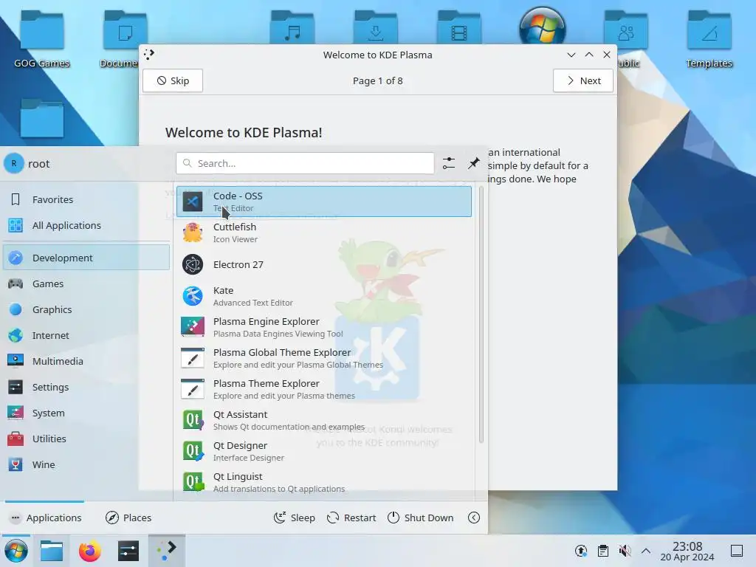Click in the launcher Search field

(305, 163)
